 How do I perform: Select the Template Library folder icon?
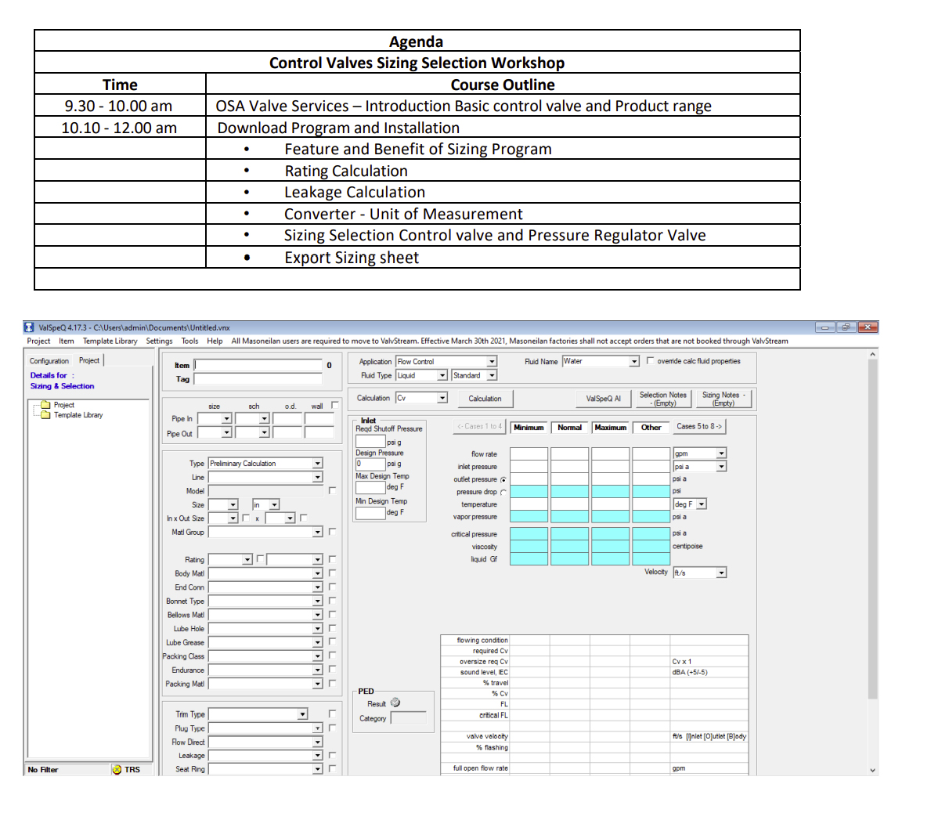(45, 415)
